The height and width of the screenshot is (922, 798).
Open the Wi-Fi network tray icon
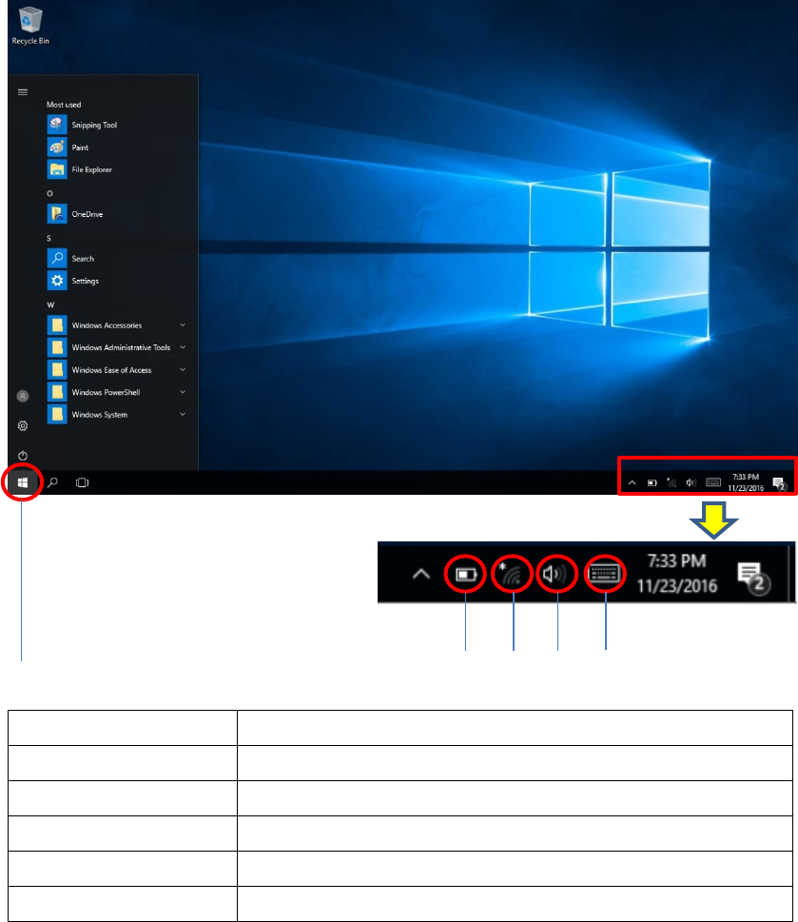click(x=672, y=482)
